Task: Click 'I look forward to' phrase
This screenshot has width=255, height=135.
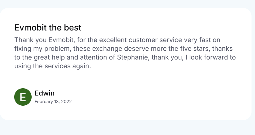Action: click(x=211, y=57)
